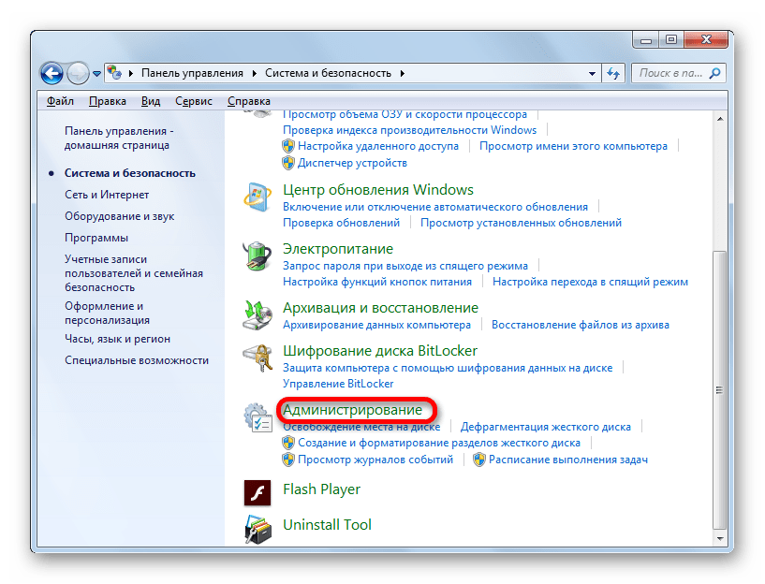Screen dimensions: 765x584
Task: Click the vertical scrollbar down arrow
Action: [720, 539]
